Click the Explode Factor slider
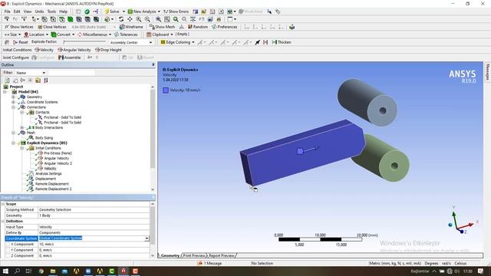Image resolution: width=491 pixels, height=276 pixels. (x=84, y=41)
